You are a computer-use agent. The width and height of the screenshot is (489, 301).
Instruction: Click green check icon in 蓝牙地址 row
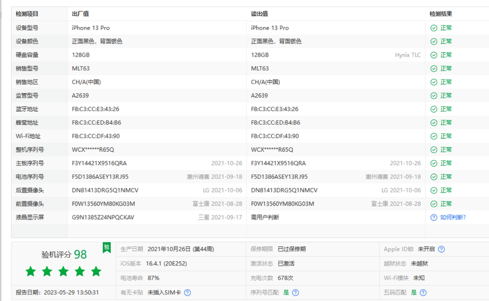click(434, 109)
